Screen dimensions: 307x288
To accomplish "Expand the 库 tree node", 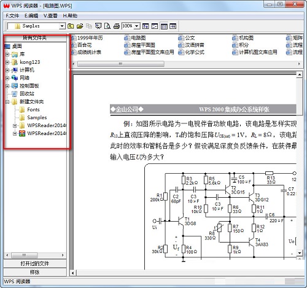I will pyautogui.click(x=7, y=54).
